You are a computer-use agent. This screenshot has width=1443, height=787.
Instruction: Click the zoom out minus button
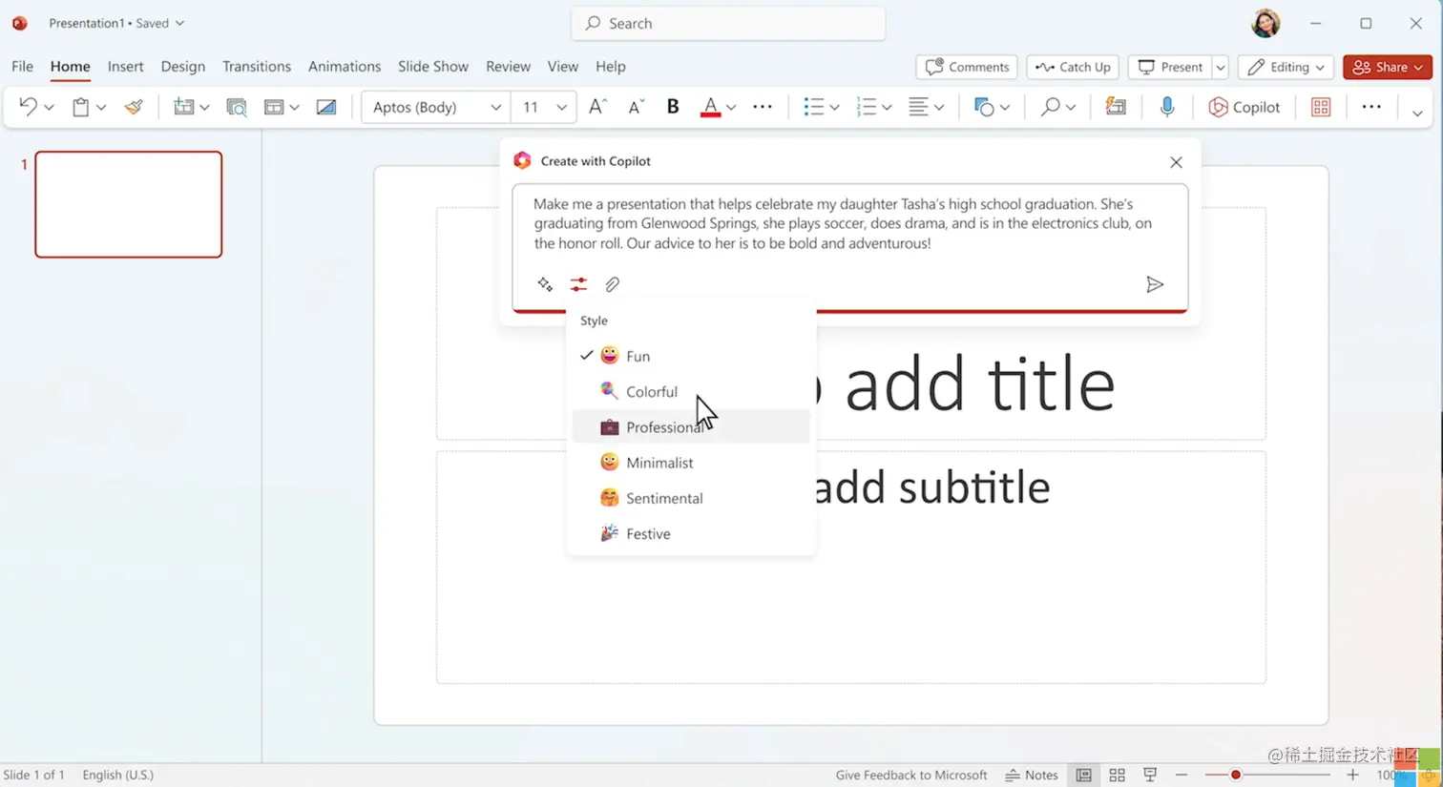(1182, 775)
